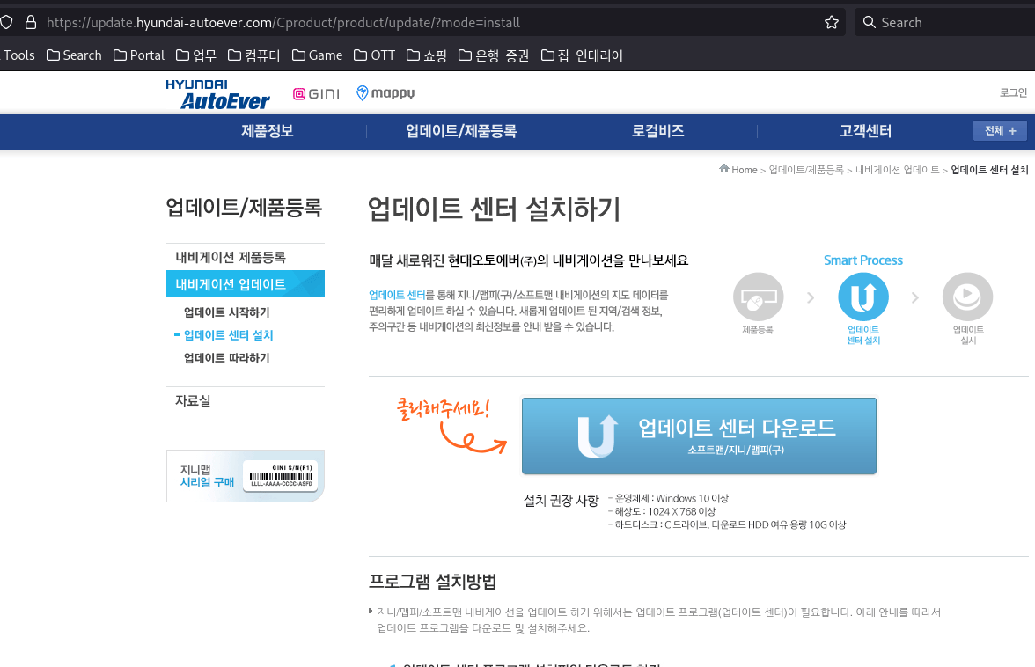Open the 집_인테리어 bookmark folder

point(582,55)
